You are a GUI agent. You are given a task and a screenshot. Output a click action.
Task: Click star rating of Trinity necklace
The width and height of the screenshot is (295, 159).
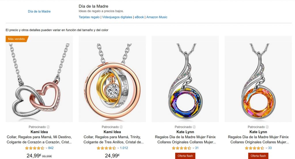106,148
